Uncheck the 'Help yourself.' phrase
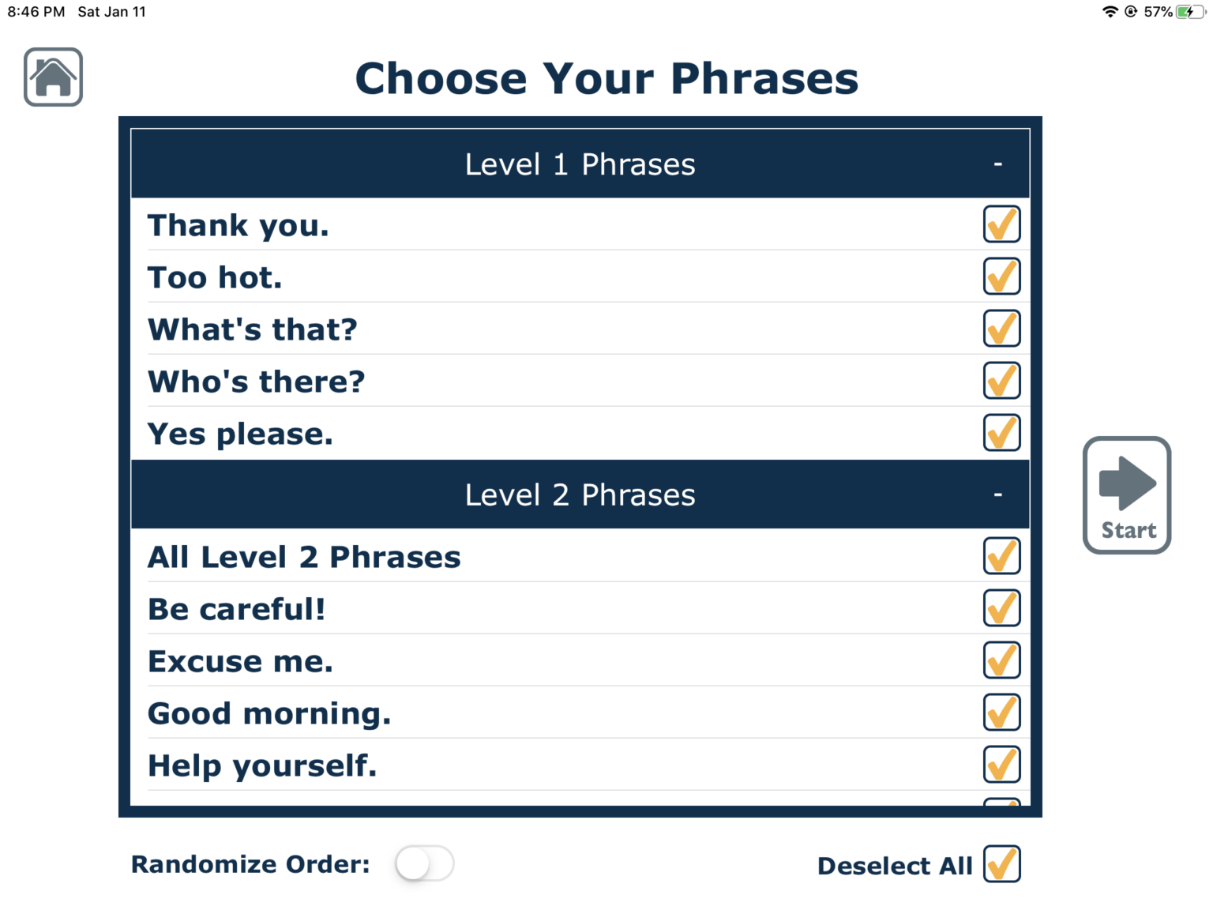 (1001, 764)
